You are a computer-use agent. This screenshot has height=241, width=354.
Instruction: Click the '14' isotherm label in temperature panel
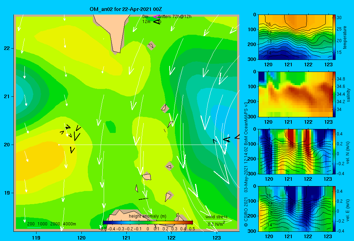tap(269, 53)
